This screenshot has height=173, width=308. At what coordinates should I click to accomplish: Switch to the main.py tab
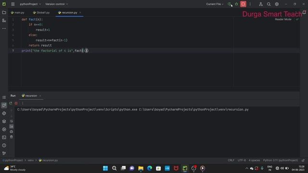[x=18, y=12]
